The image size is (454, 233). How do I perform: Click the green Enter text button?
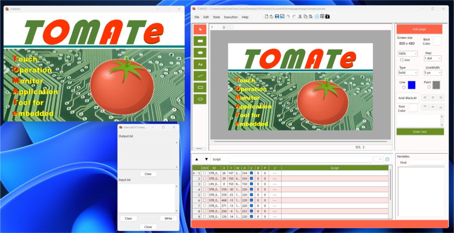click(420, 131)
